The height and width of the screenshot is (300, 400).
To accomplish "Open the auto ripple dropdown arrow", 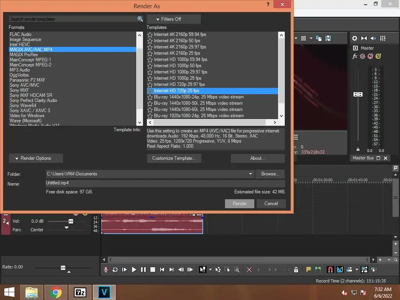I will point(357,270).
